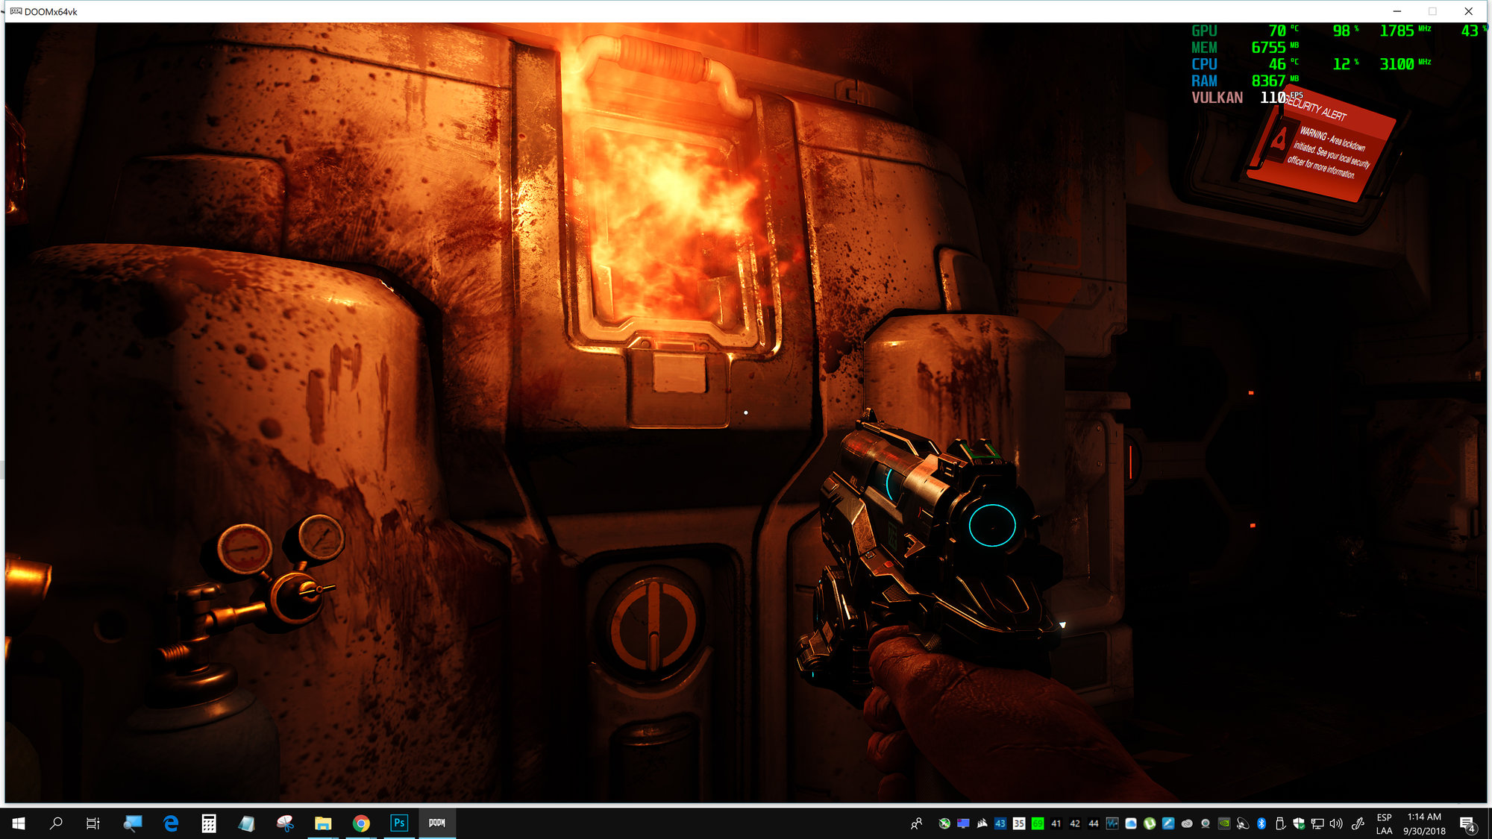Open Action Center notifications
The image size is (1492, 839).
pos(1467,823)
